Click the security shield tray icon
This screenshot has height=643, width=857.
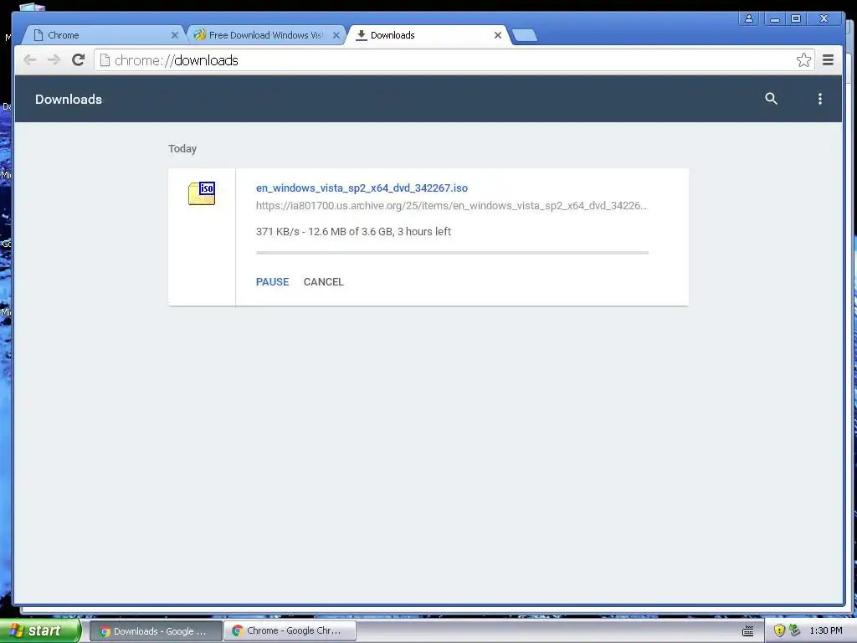click(779, 630)
